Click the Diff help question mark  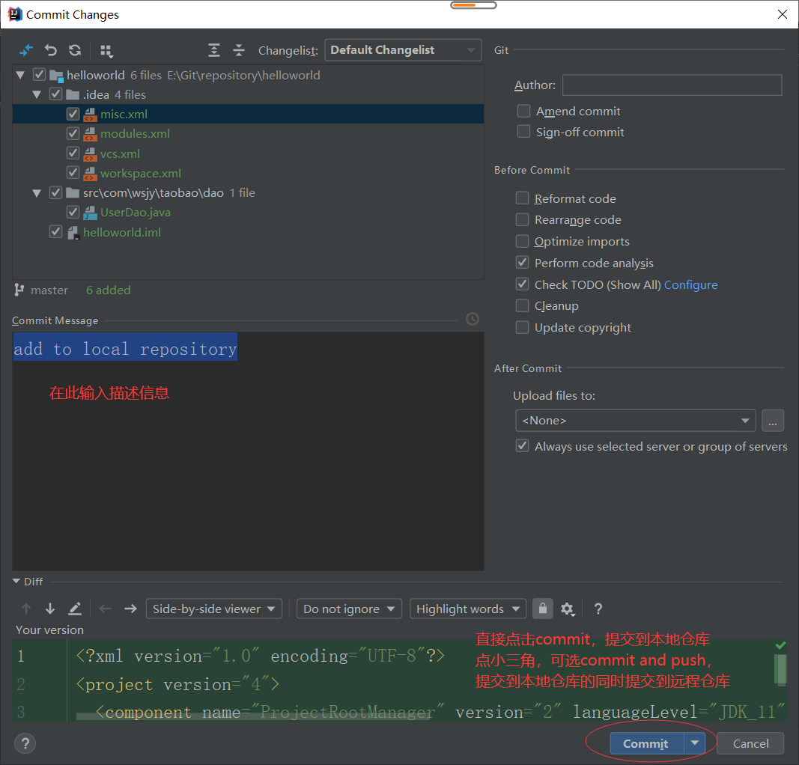[x=598, y=608]
